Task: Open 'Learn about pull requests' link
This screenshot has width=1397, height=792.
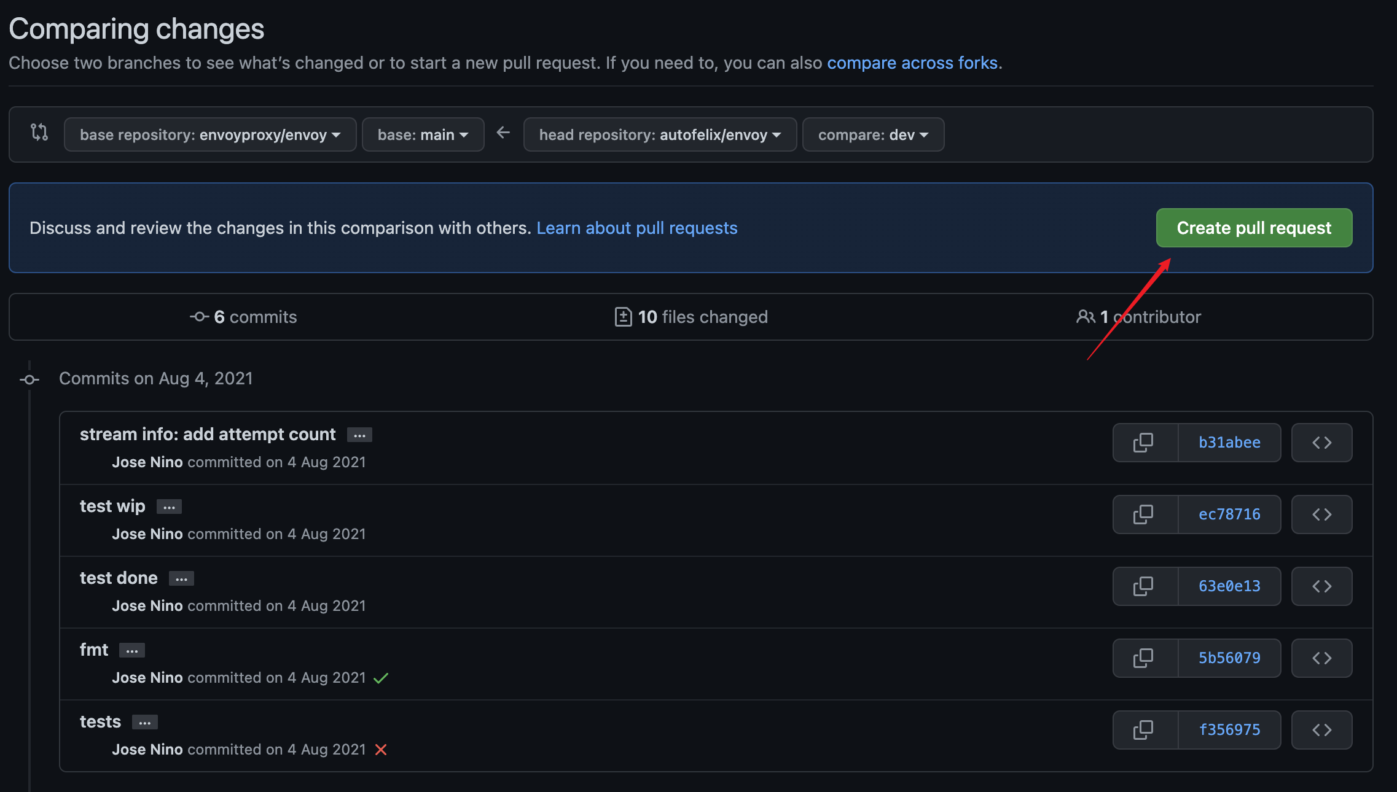Action: click(x=636, y=228)
